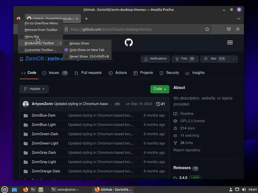Click the ZorinGrey-Light folder name

pyautogui.click(x=44, y=162)
